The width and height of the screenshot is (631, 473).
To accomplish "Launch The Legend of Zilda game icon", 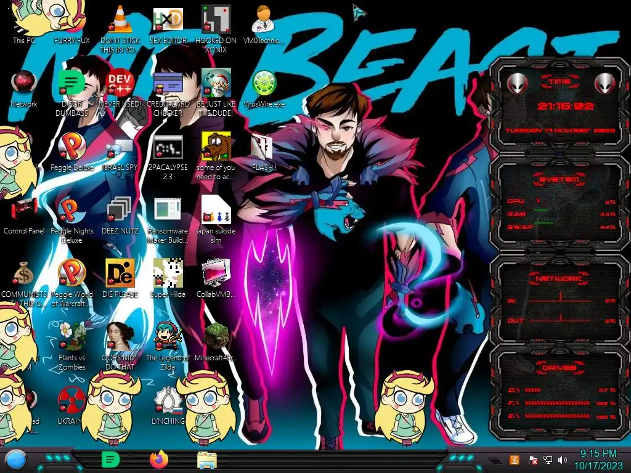I will [x=168, y=337].
